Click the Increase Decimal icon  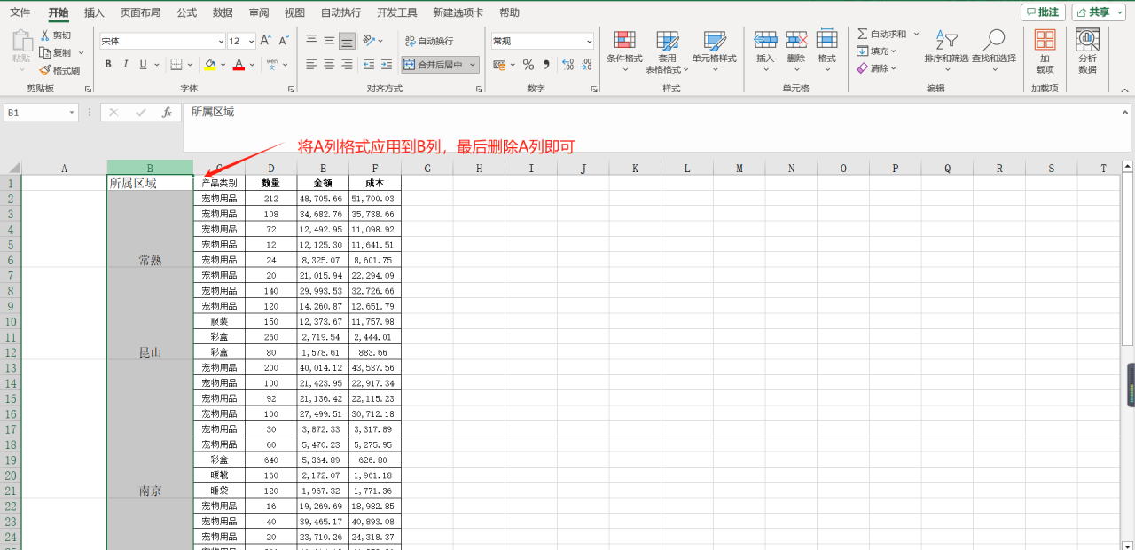(567, 64)
